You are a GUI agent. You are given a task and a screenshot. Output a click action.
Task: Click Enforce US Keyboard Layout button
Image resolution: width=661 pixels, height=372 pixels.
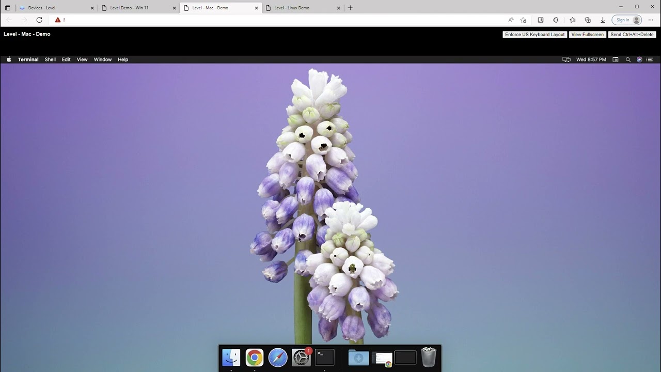tap(535, 35)
